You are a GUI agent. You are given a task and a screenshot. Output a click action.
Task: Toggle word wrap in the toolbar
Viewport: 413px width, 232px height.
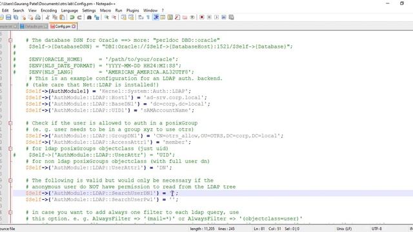coord(141,17)
